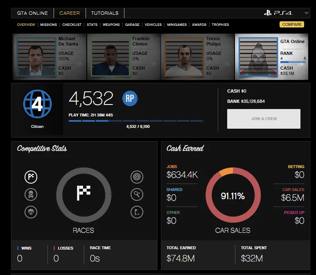Switch to the GTA Online tab
Viewport: 316px width, 275px height.
coord(32,13)
